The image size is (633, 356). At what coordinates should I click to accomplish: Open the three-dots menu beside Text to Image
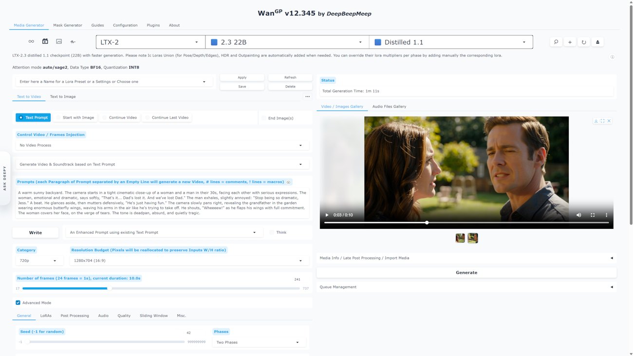click(x=307, y=96)
